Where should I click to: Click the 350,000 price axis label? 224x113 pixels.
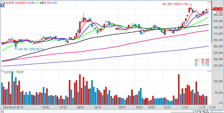(x=218, y=47)
